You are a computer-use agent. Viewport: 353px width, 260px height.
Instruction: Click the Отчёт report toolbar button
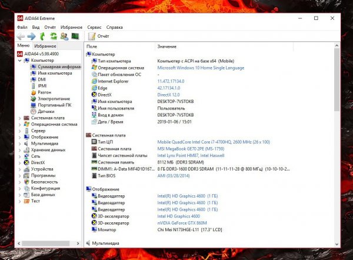[x=99, y=36]
